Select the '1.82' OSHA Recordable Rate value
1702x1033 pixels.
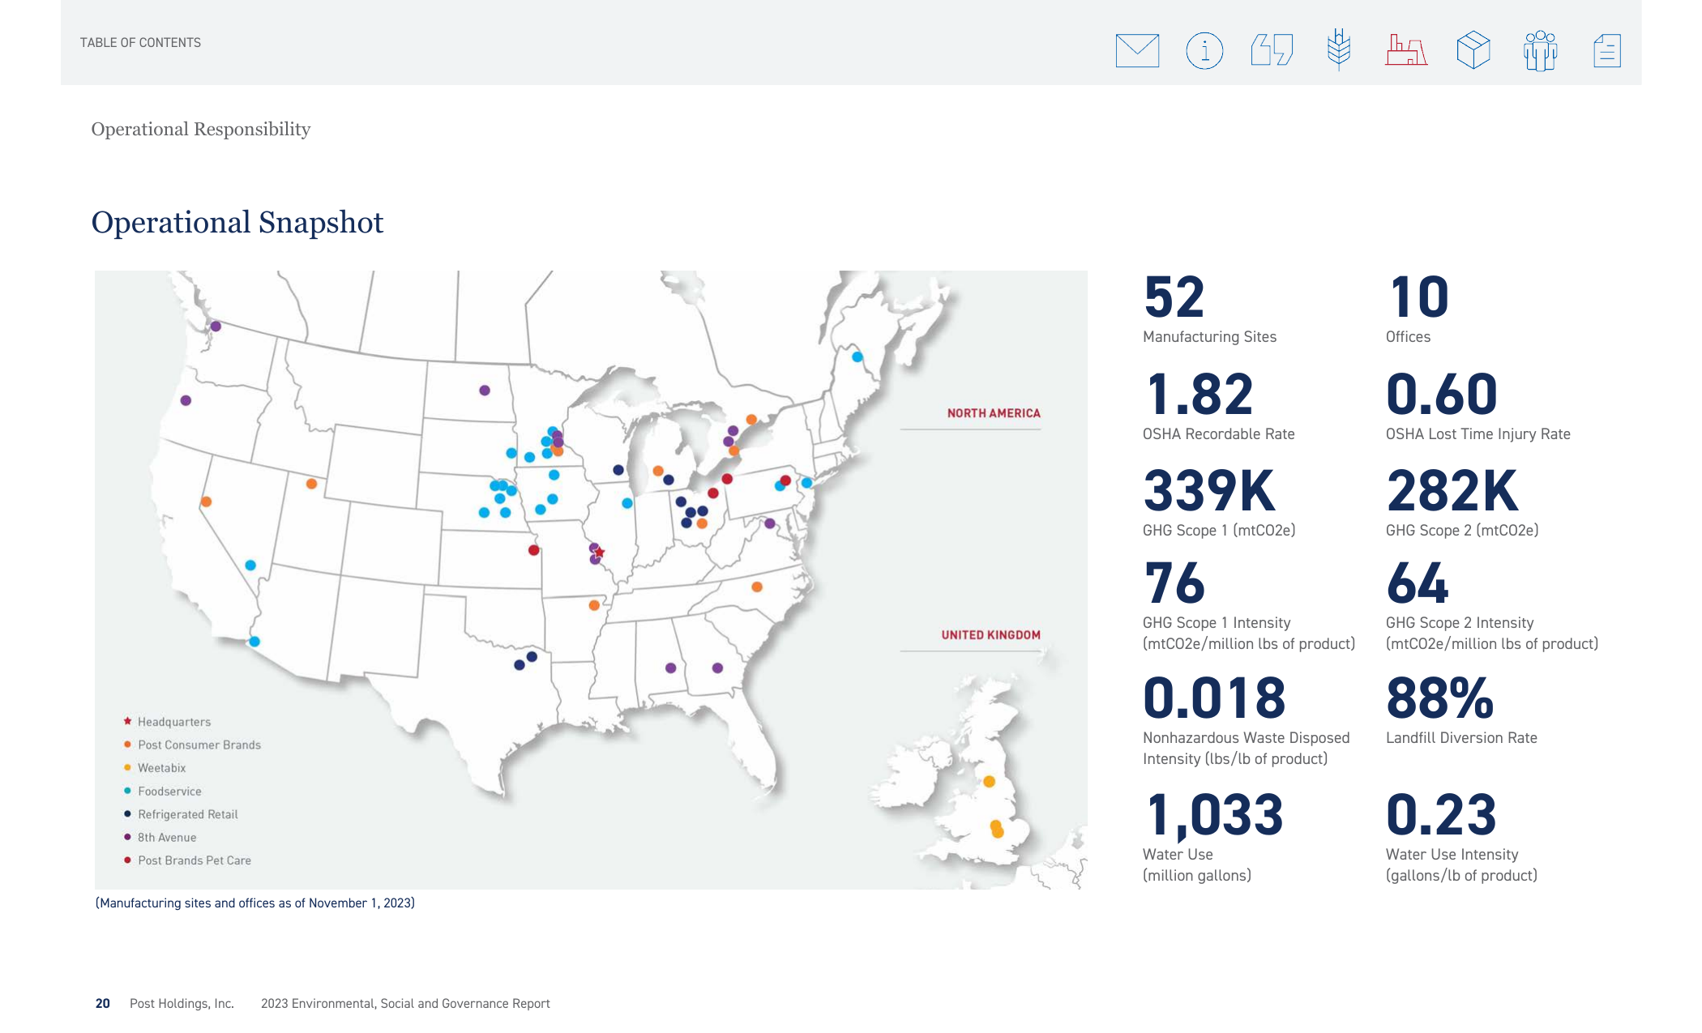pos(1200,395)
